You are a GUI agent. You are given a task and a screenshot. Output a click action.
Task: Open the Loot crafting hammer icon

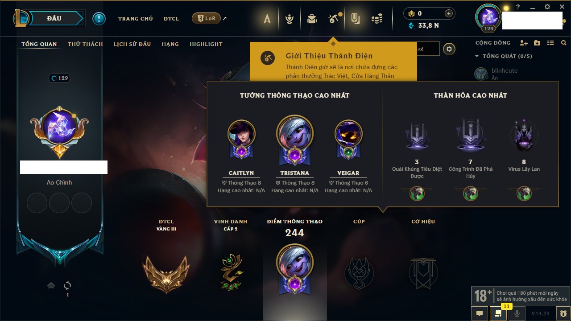[333, 18]
